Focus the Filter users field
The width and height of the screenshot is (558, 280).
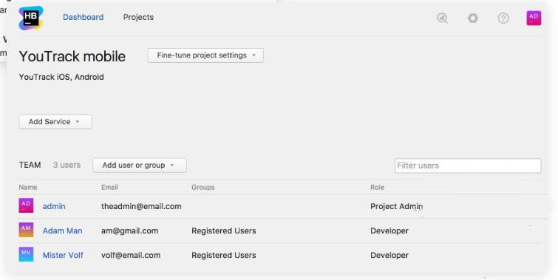click(x=468, y=165)
